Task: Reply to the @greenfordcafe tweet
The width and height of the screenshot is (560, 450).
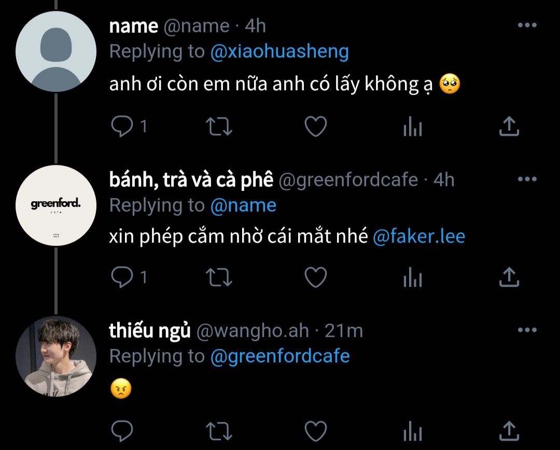Action: click(x=122, y=278)
